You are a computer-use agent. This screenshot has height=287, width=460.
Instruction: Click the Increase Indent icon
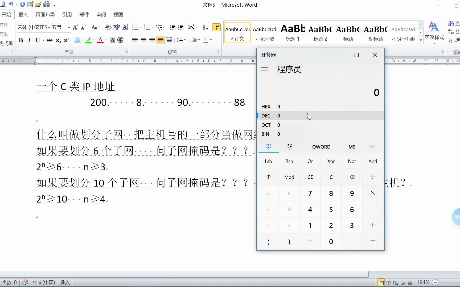(180, 27)
